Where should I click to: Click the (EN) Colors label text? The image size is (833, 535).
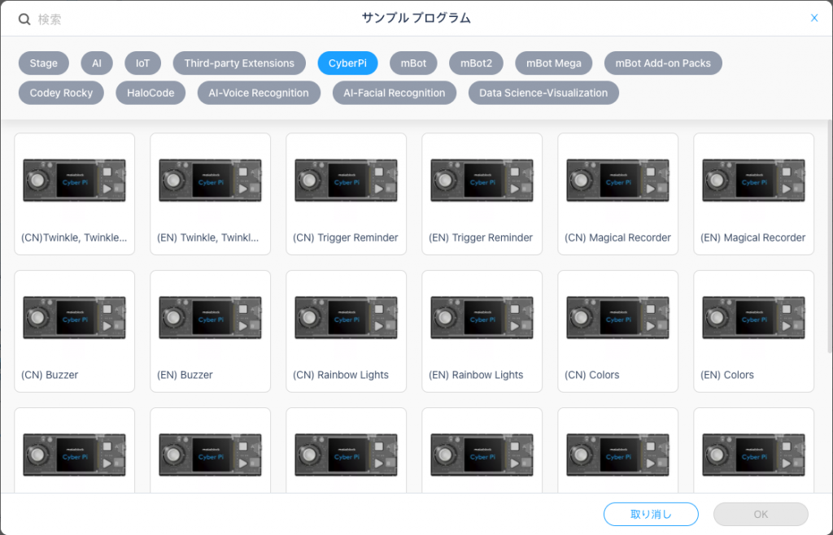[x=727, y=375]
